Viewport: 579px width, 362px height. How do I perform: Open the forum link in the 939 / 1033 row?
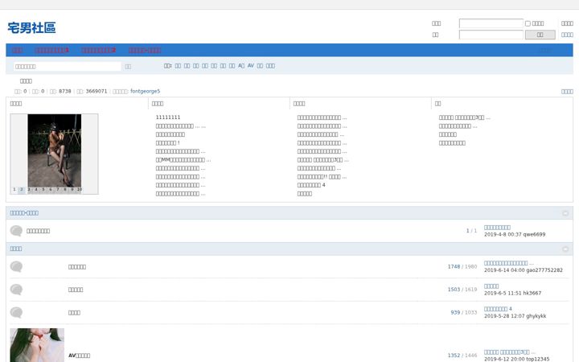coord(74,313)
